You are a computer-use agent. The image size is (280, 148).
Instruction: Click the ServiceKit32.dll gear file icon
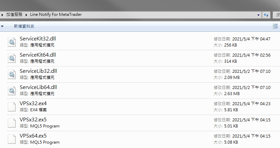(12, 42)
